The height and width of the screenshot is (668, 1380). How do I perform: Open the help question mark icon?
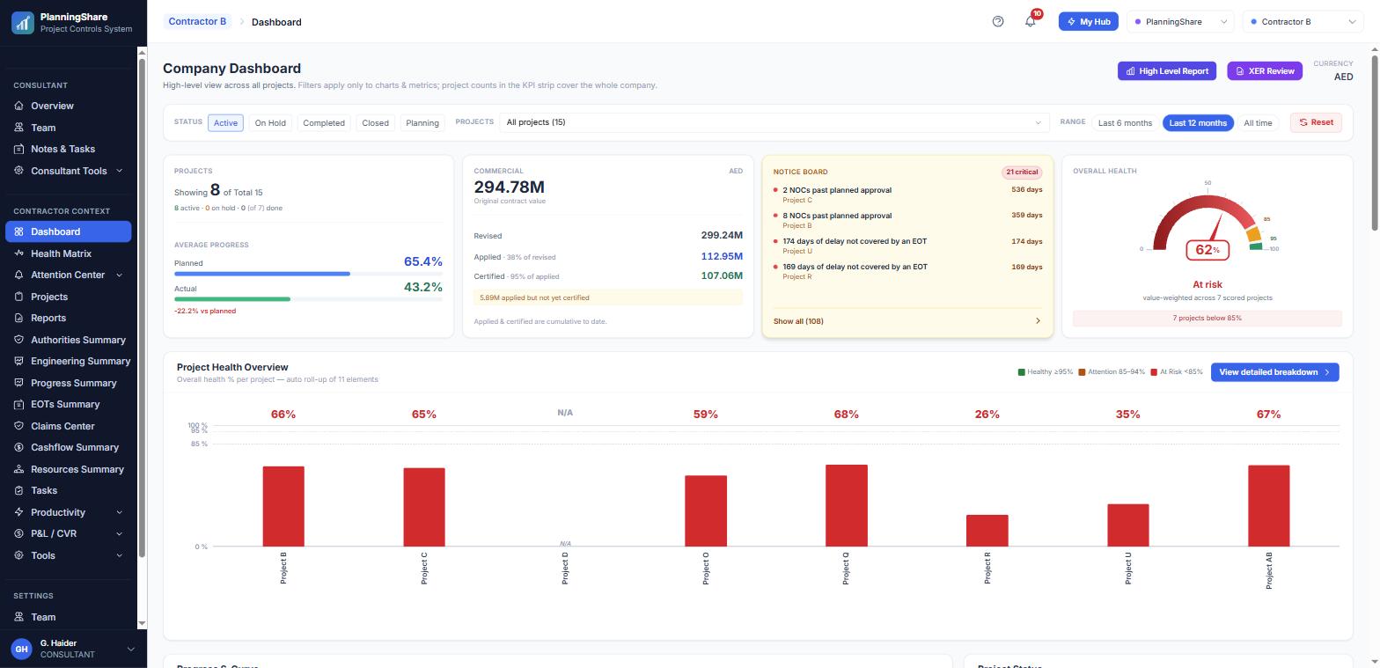pos(998,22)
